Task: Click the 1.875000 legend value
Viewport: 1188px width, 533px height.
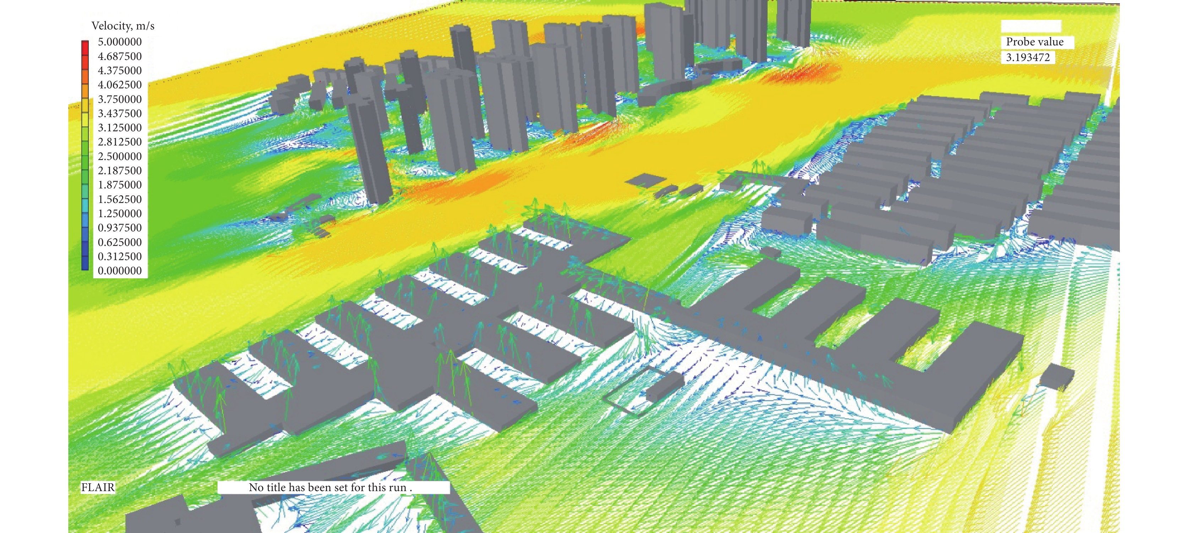Action: coord(119,185)
